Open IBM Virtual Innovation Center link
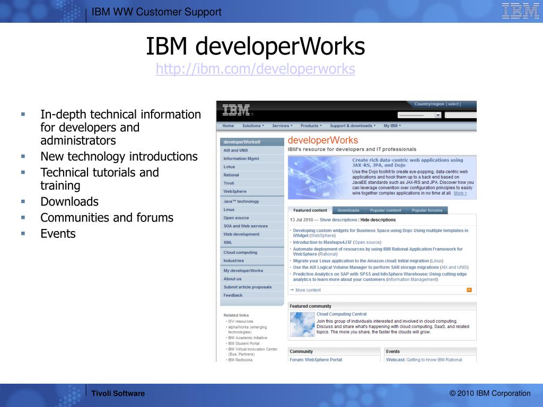Screen dimensions: 543x407 pyautogui.click(x=253, y=352)
